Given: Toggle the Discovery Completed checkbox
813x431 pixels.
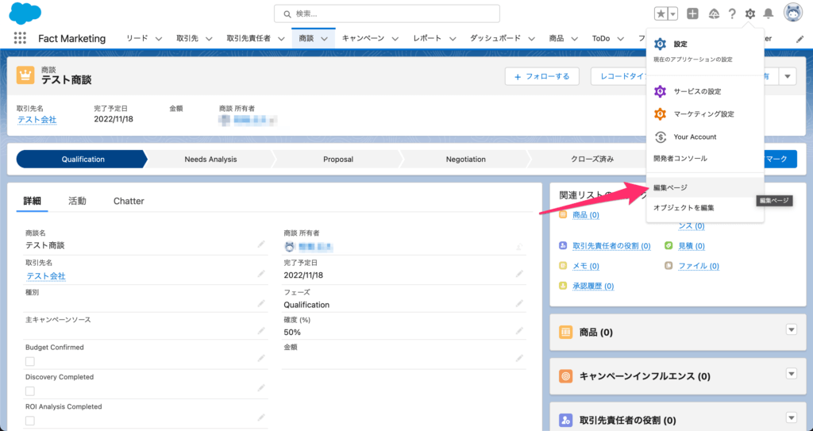Looking at the screenshot, I should coord(30,391).
